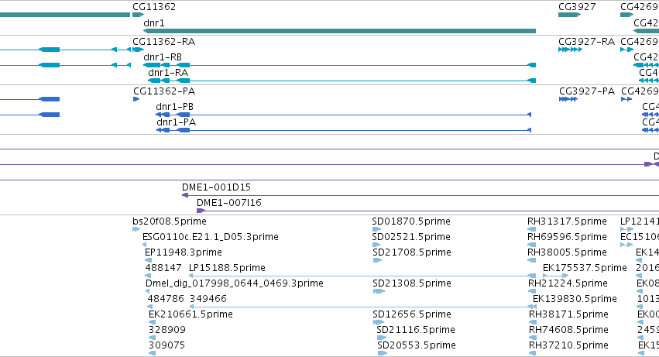Viewport: 659px width, 357px height.
Task: Open the EK139830.5prime EST label
Action: (x=575, y=299)
